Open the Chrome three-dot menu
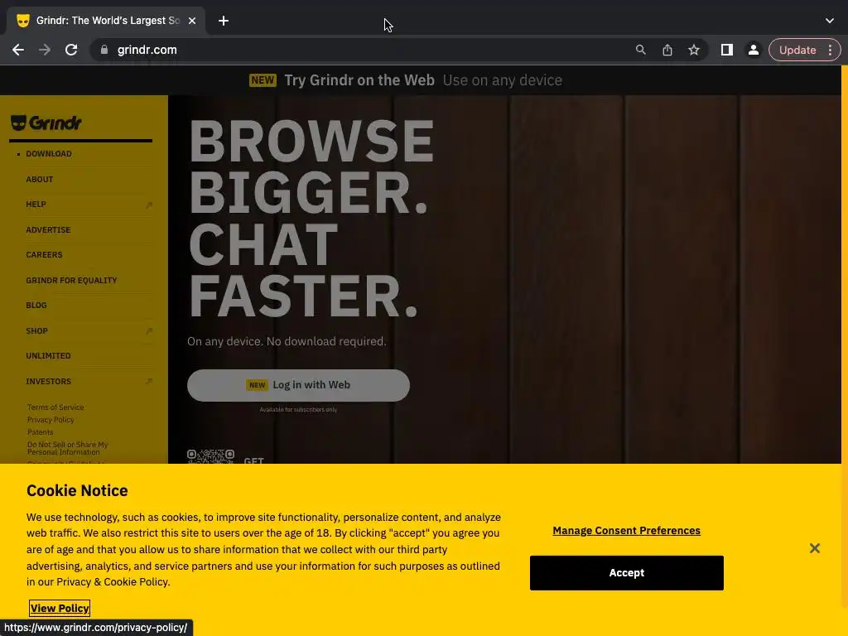Viewport: 848px width, 636px height. 830,50
